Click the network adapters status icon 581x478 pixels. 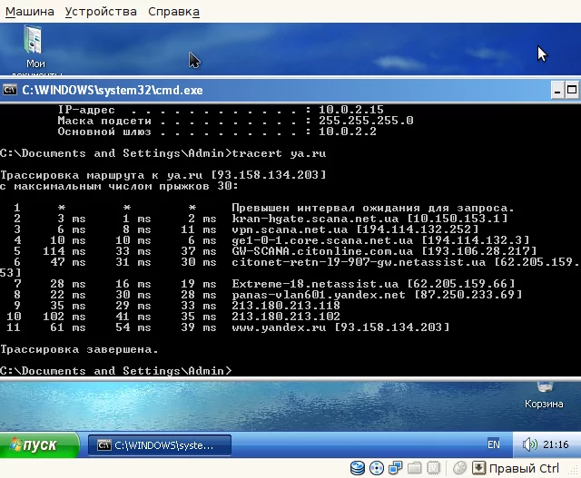pos(396,468)
